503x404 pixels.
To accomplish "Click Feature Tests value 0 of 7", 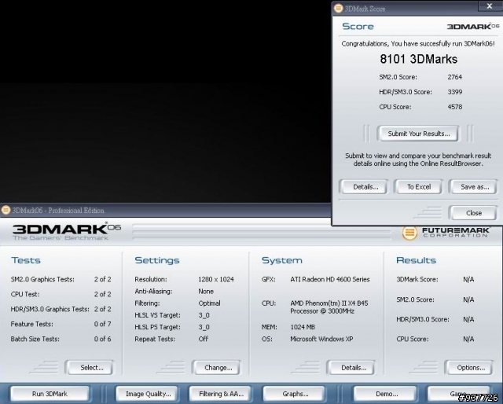I will [103, 324].
